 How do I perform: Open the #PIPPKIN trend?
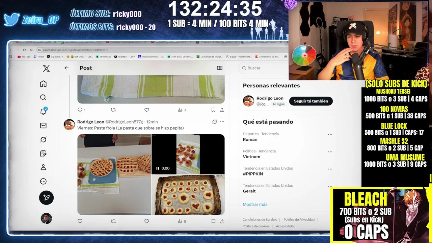253,174
